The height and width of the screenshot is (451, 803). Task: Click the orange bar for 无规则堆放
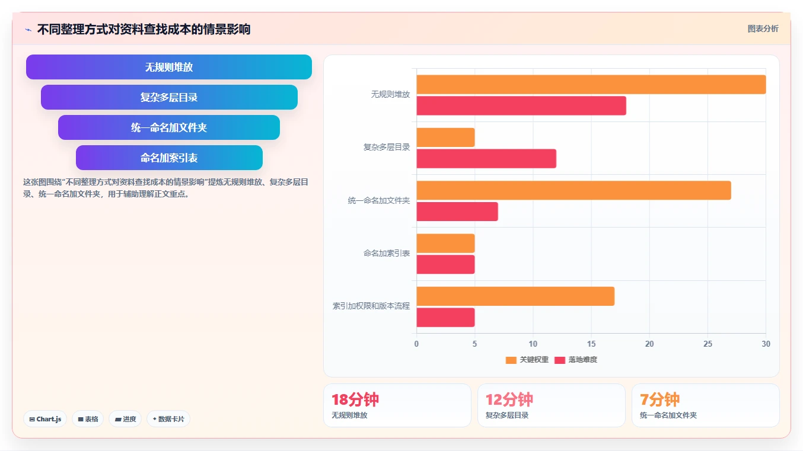591,84
